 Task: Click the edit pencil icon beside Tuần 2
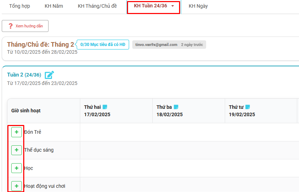(49, 75)
